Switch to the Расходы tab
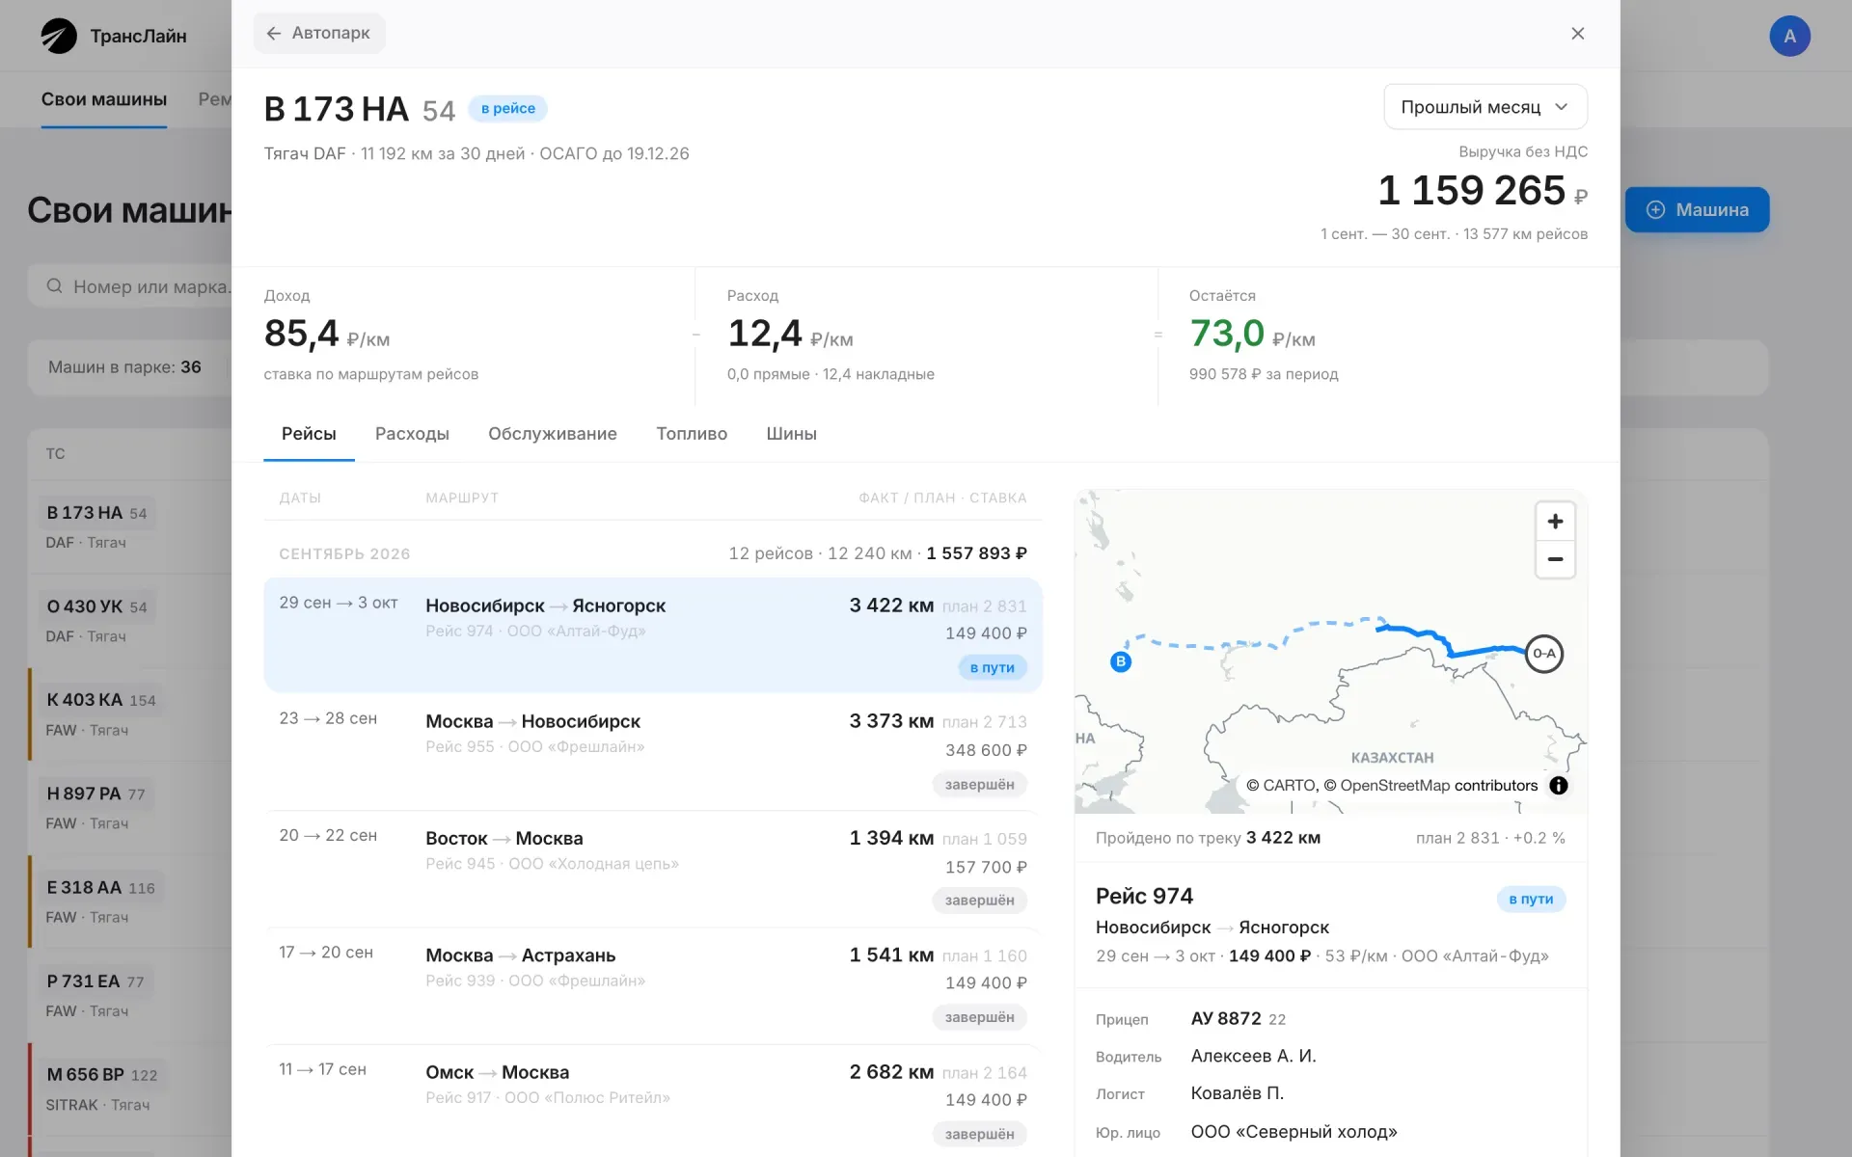Image resolution: width=1852 pixels, height=1157 pixels. point(412,434)
